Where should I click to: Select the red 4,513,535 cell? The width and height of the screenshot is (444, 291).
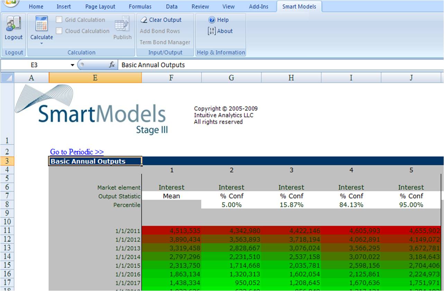(171, 231)
